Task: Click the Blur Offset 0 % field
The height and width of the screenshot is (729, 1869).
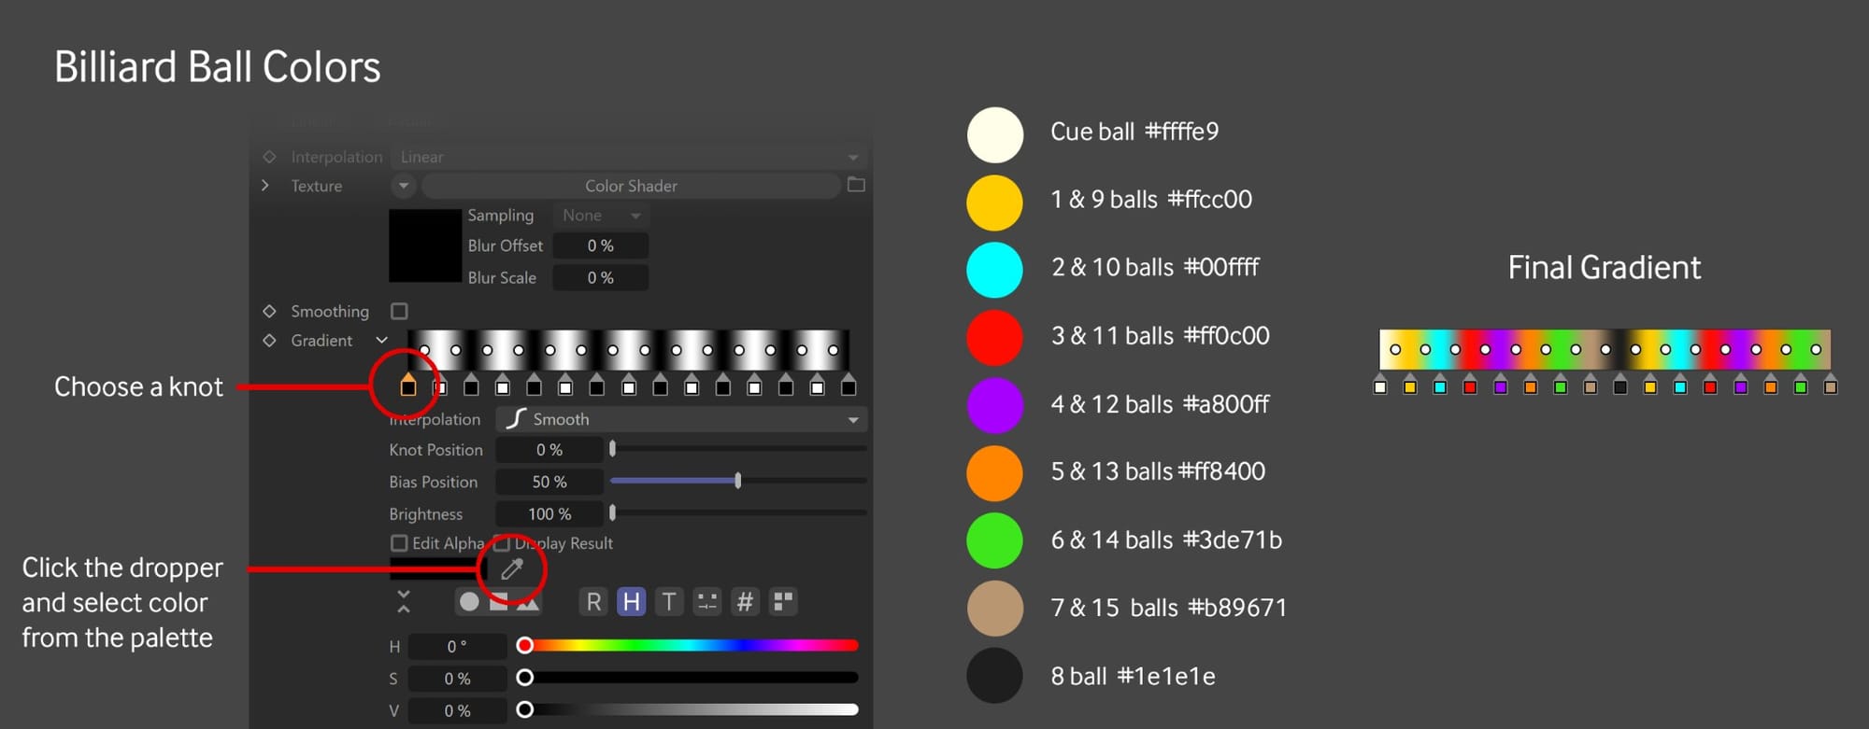Action: click(x=601, y=245)
